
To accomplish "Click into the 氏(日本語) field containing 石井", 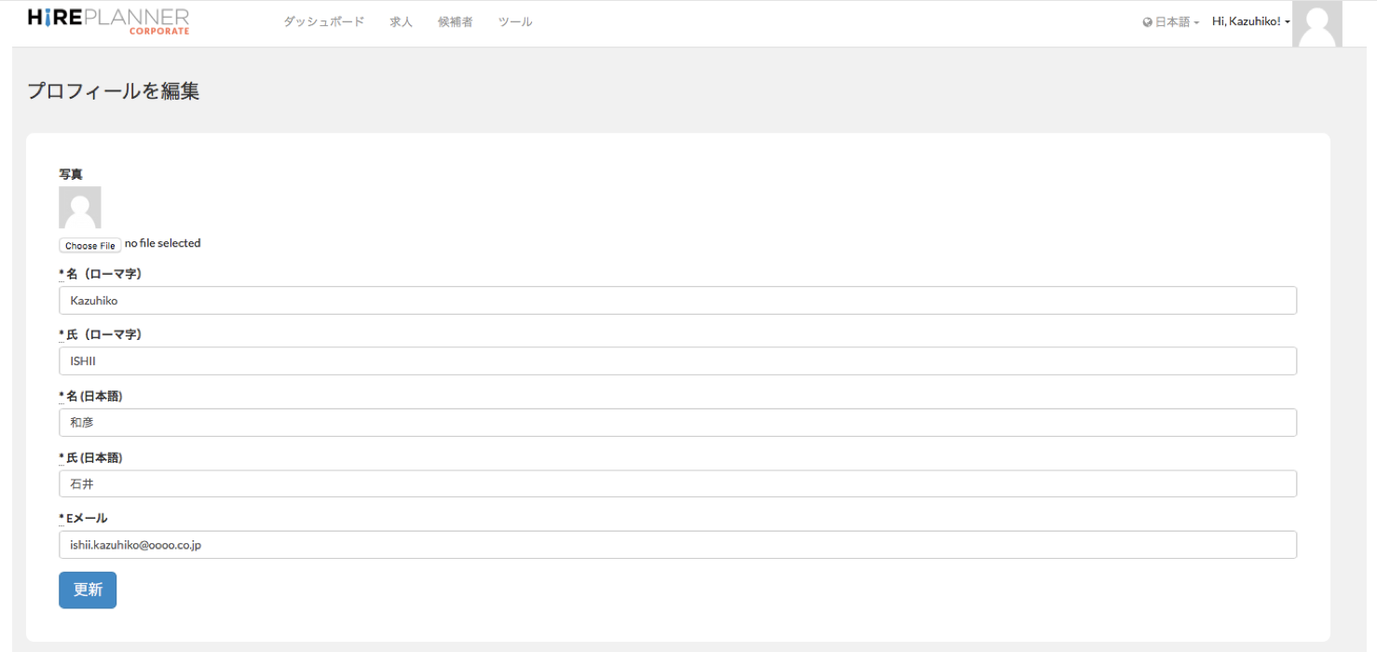I will pyautogui.click(x=677, y=483).
